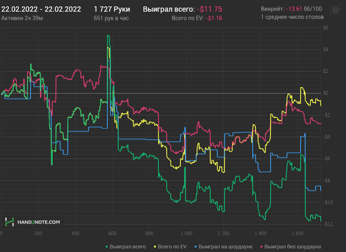Click the "651 рук в час" stat
Image resolution: width=346 pixels, height=252 pixels.
pyautogui.click(x=112, y=18)
